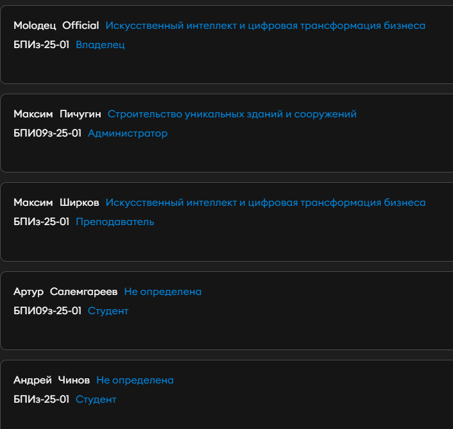Select Салемгареев's group БПИ09з-25-01
This screenshot has width=453, height=429.
pyautogui.click(x=47, y=311)
